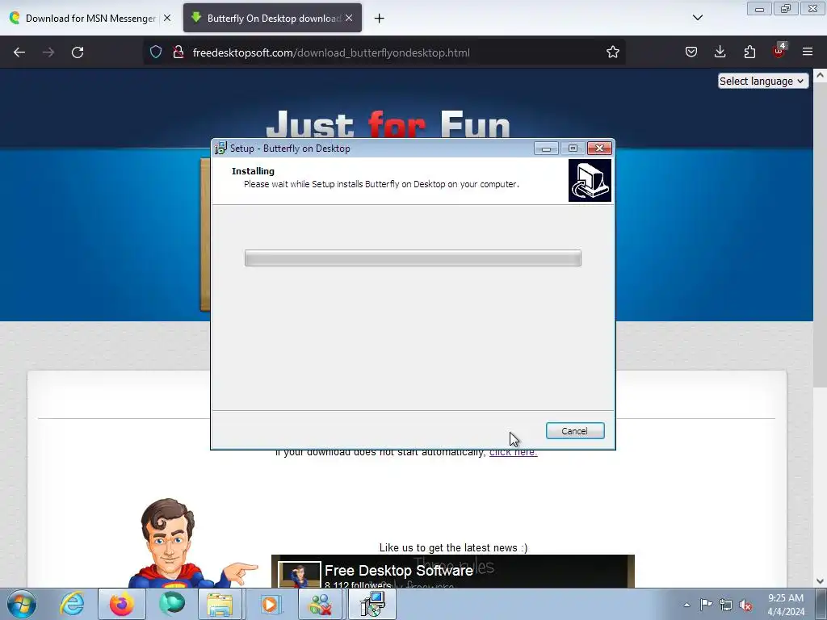
Task: Click the setup wizard computer icon
Action: 590,181
